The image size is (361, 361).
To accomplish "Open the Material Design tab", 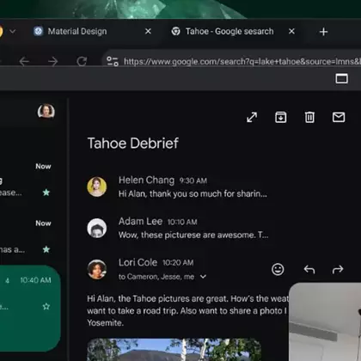I will 77,31.
